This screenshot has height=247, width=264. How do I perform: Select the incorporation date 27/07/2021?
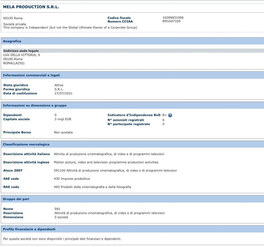pos(63,93)
